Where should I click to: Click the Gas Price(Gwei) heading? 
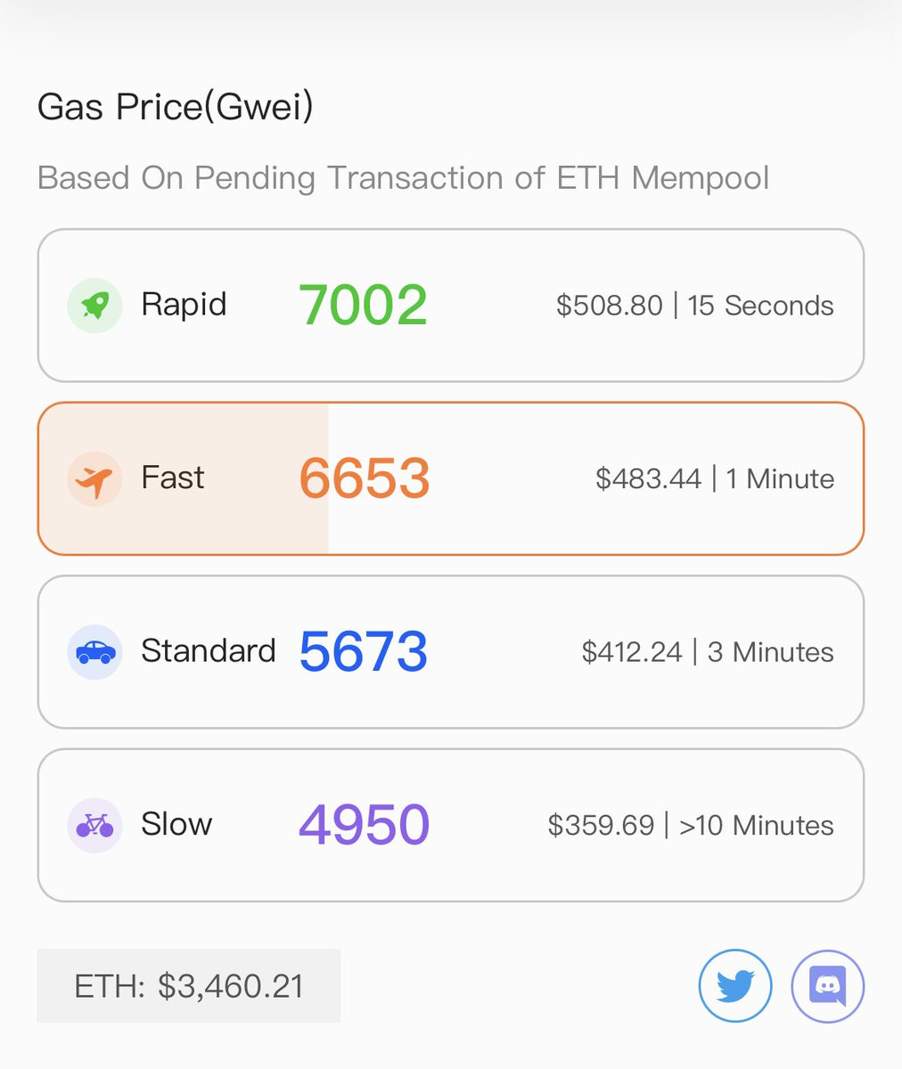(x=176, y=108)
